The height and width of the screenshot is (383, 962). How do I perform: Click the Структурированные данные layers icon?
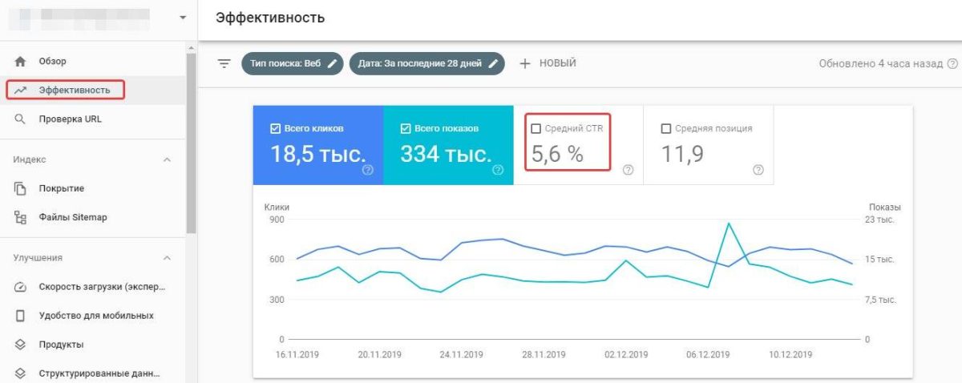click(x=20, y=373)
